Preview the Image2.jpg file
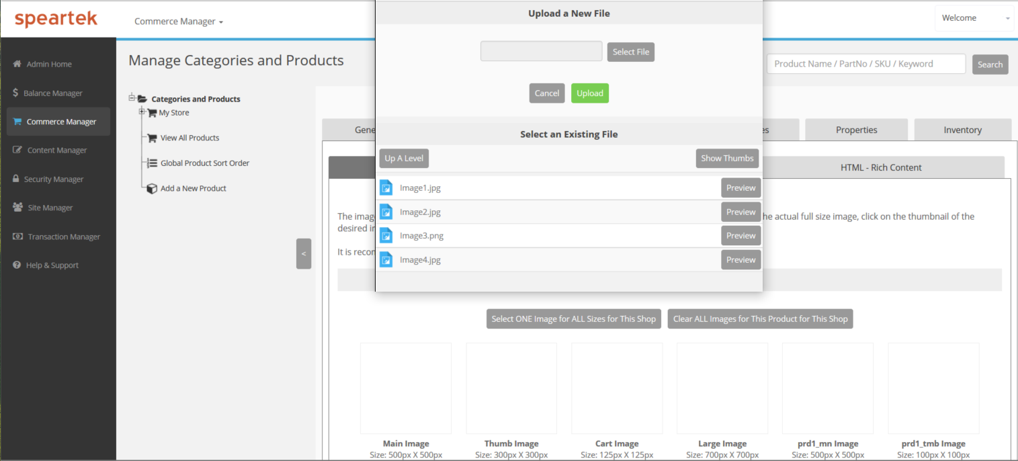1018x461 pixels. coord(740,212)
